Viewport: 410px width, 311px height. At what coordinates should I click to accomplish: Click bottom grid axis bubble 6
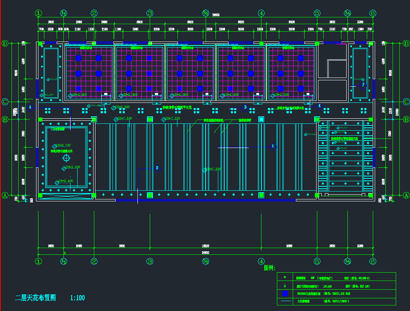coord(373,261)
